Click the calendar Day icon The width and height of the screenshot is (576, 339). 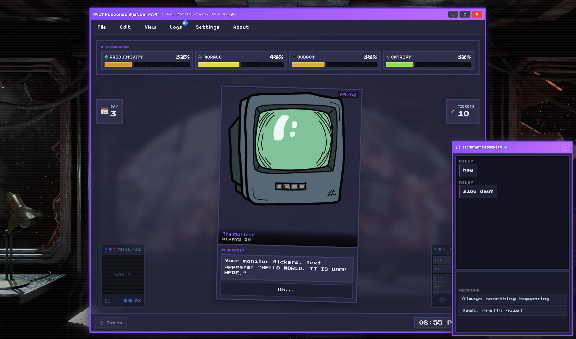tap(104, 111)
